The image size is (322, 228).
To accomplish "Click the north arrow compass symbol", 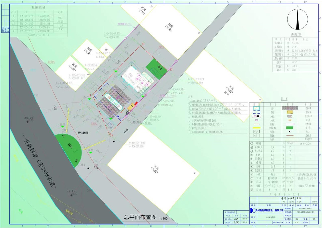I will click(297, 20).
